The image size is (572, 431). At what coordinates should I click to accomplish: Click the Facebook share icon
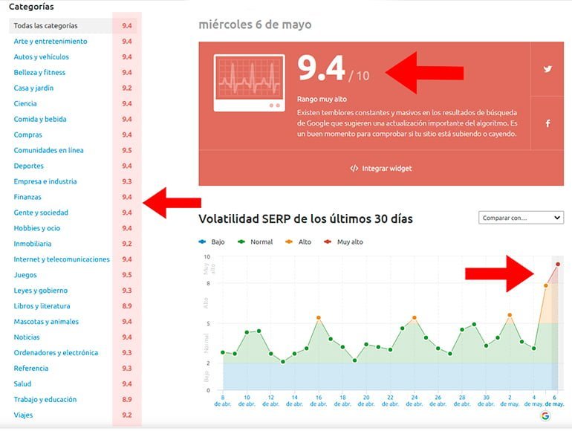(547, 123)
